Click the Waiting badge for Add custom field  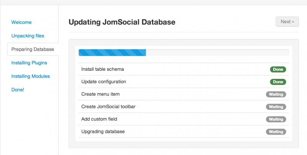[x=276, y=119]
